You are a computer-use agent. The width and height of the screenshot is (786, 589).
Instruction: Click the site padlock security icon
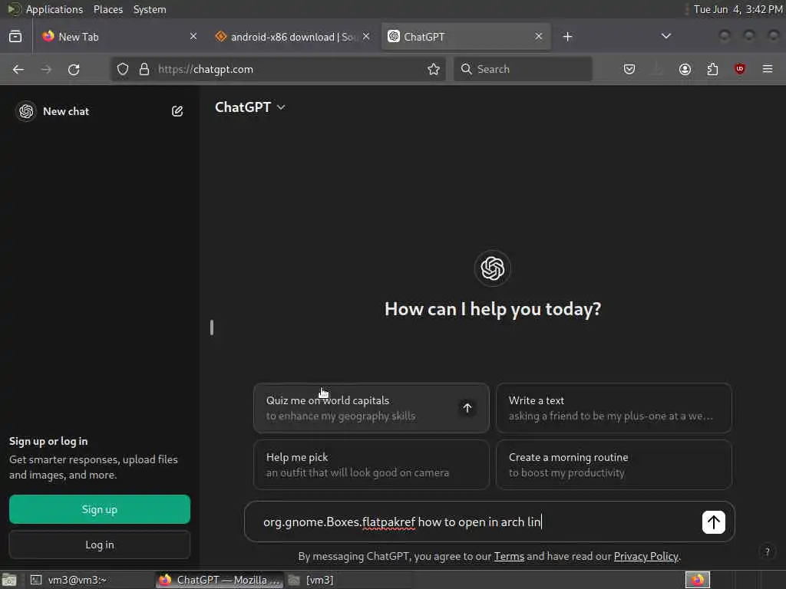pyautogui.click(x=144, y=69)
